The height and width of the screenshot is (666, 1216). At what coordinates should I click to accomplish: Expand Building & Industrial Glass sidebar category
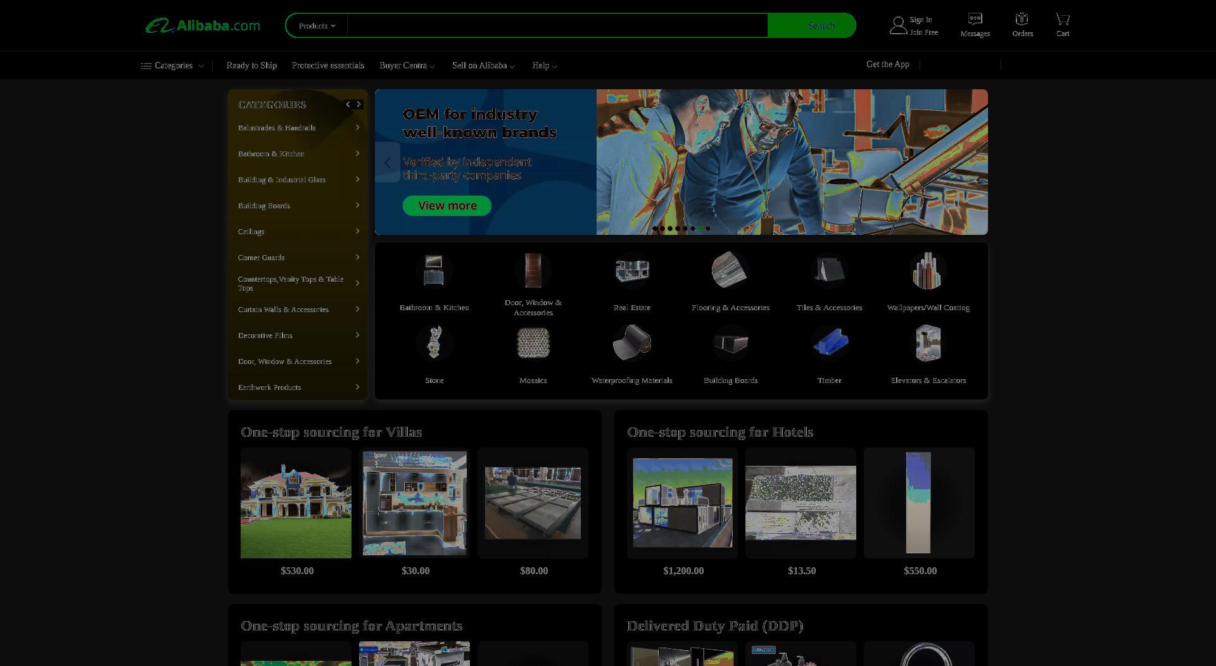[x=357, y=180]
